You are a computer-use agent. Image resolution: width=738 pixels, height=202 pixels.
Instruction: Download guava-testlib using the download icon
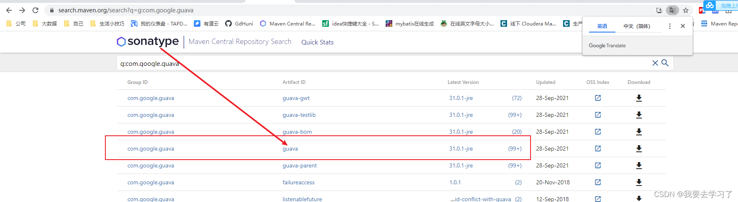[x=639, y=115]
